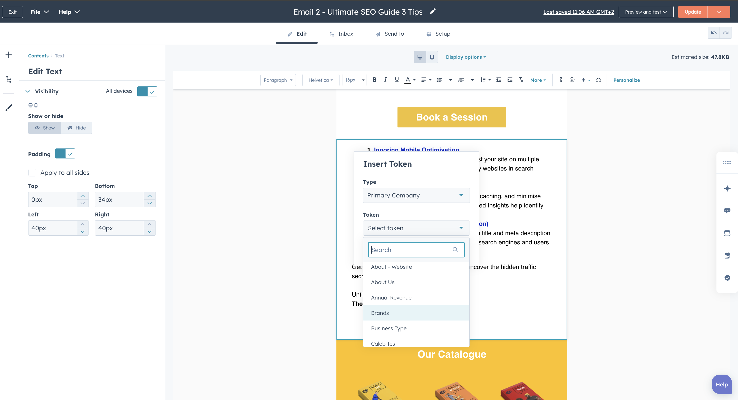
Task: Insert a special character with the omega icon
Action: point(599,80)
